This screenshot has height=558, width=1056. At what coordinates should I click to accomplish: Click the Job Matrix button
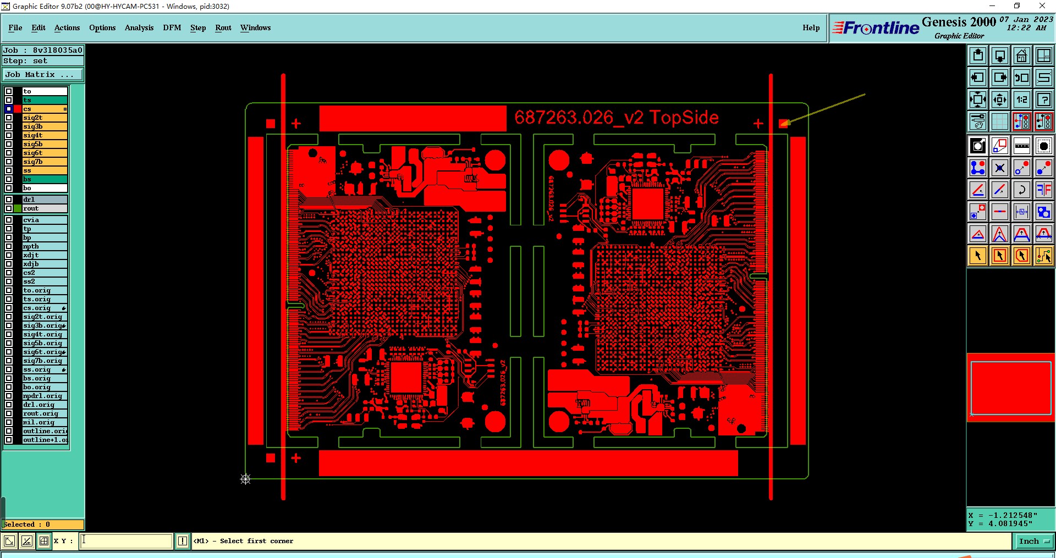(x=43, y=75)
